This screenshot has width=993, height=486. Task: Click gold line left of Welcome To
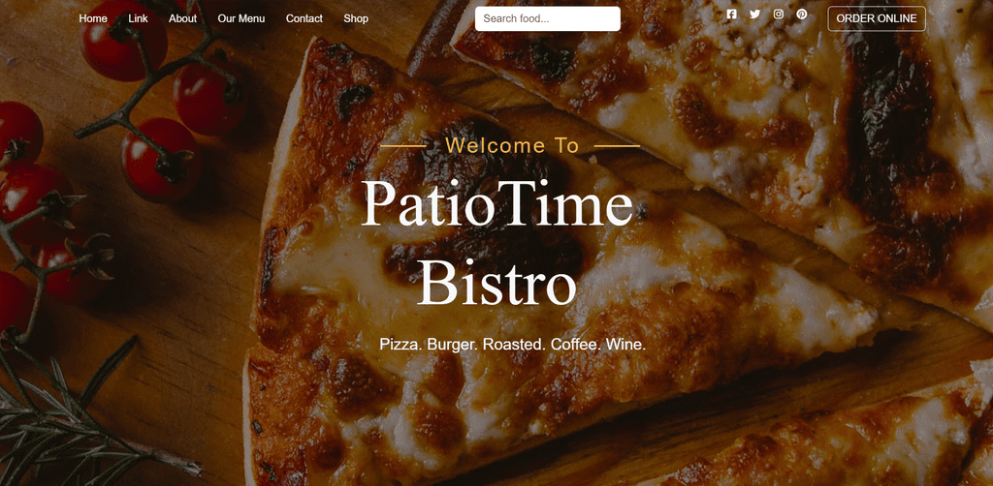point(402,146)
